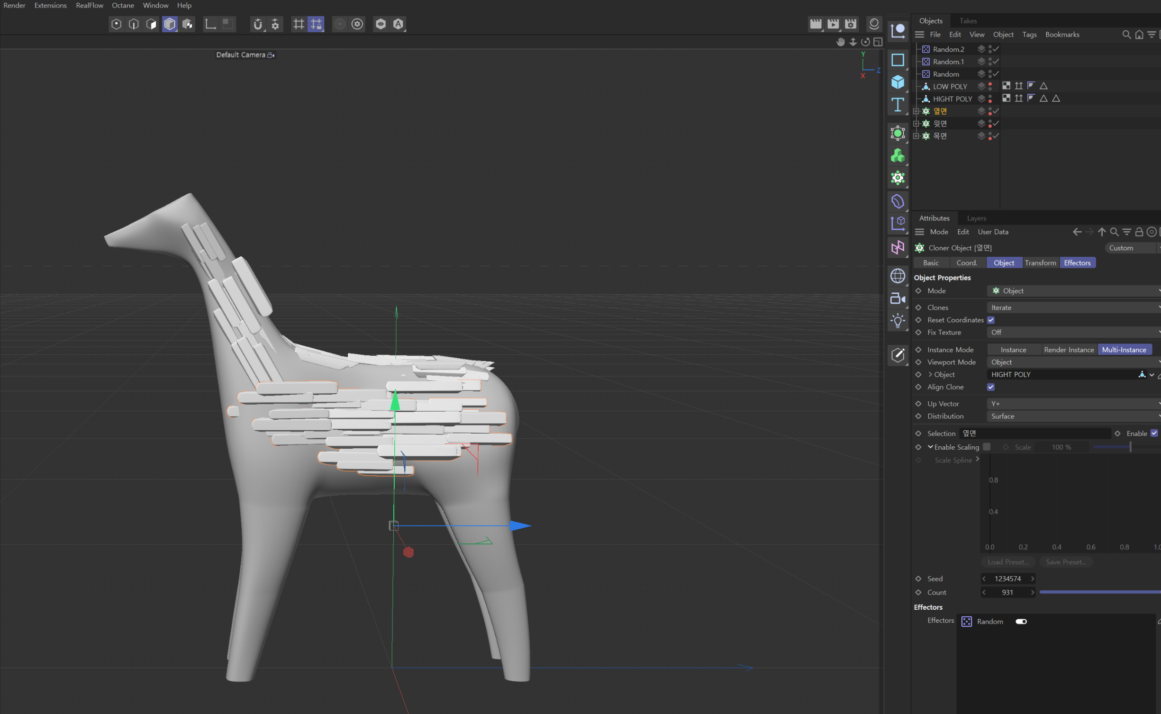This screenshot has height=714, width=1161.
Task: Toggle visibility dots of LOW POLY
Action: [990, 86]
